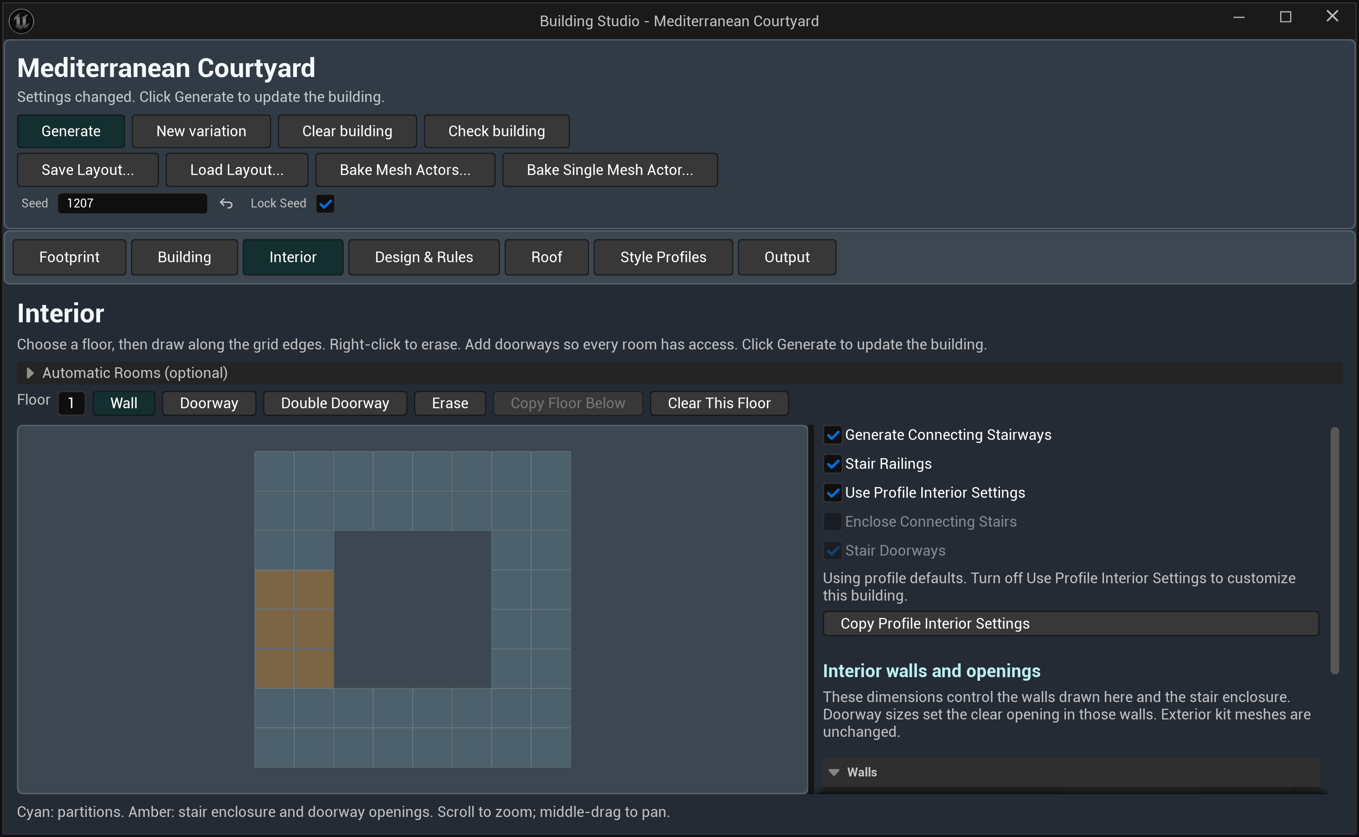
Task: Expand Automatic Rooms (optional) section
Action: 679,373
